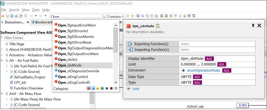
Task: Click the back navigation arrow in toolbar
Action: point(31,16)
